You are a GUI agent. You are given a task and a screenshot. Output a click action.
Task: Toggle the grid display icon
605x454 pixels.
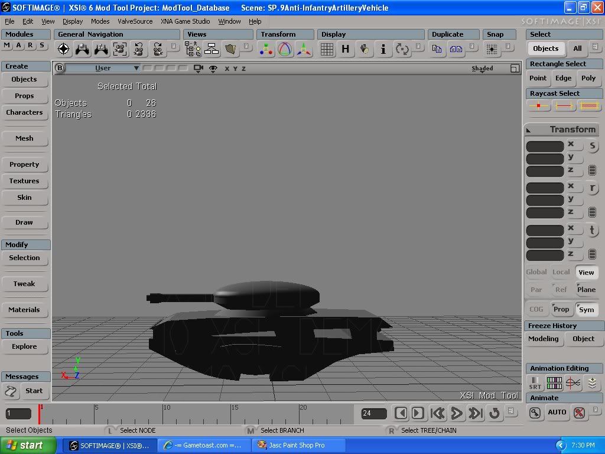327,49
